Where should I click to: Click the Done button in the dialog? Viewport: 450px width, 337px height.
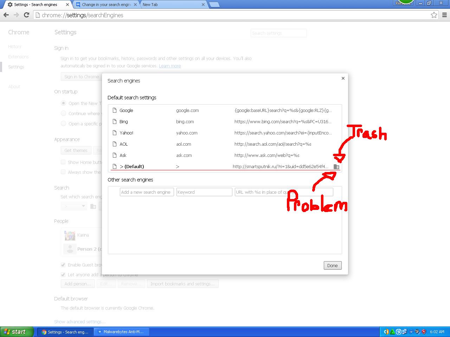tap(332, 265)
